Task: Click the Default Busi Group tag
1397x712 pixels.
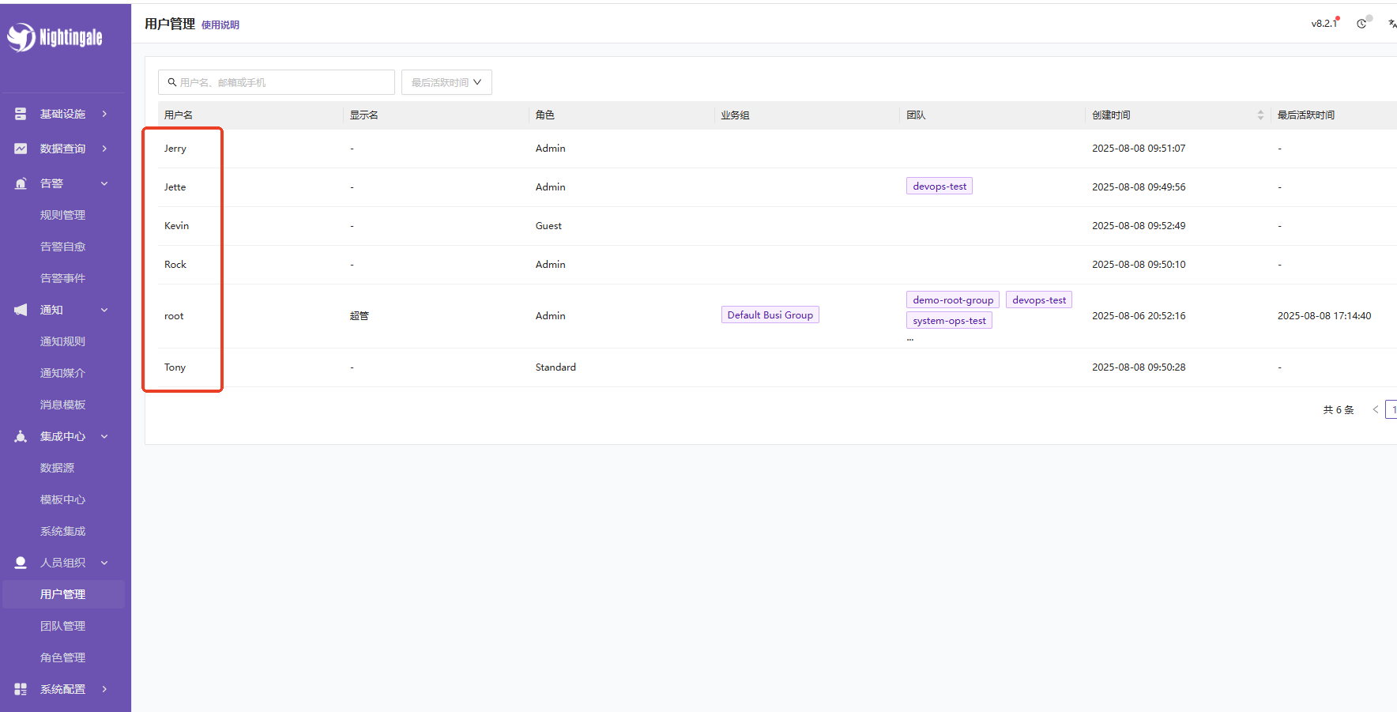Action: point(770,315)
